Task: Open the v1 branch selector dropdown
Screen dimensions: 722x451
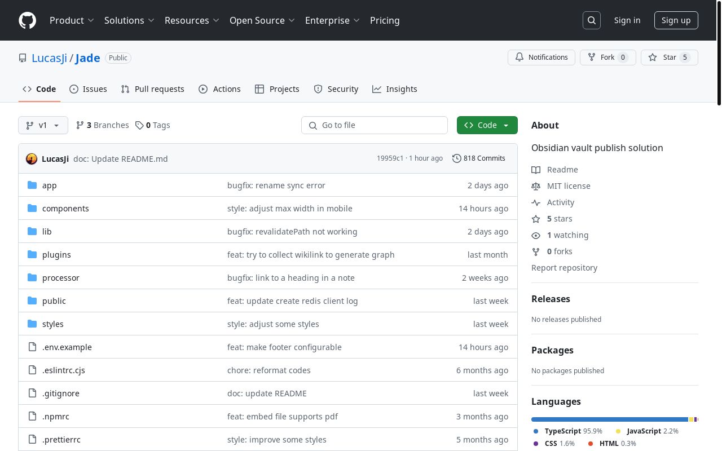Action: click(x=43, y=125)
